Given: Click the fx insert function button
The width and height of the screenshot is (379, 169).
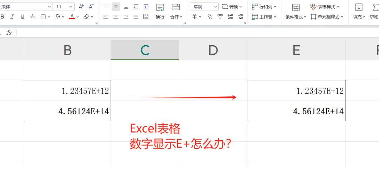Looking at the screenshot, I should point(9,33).
